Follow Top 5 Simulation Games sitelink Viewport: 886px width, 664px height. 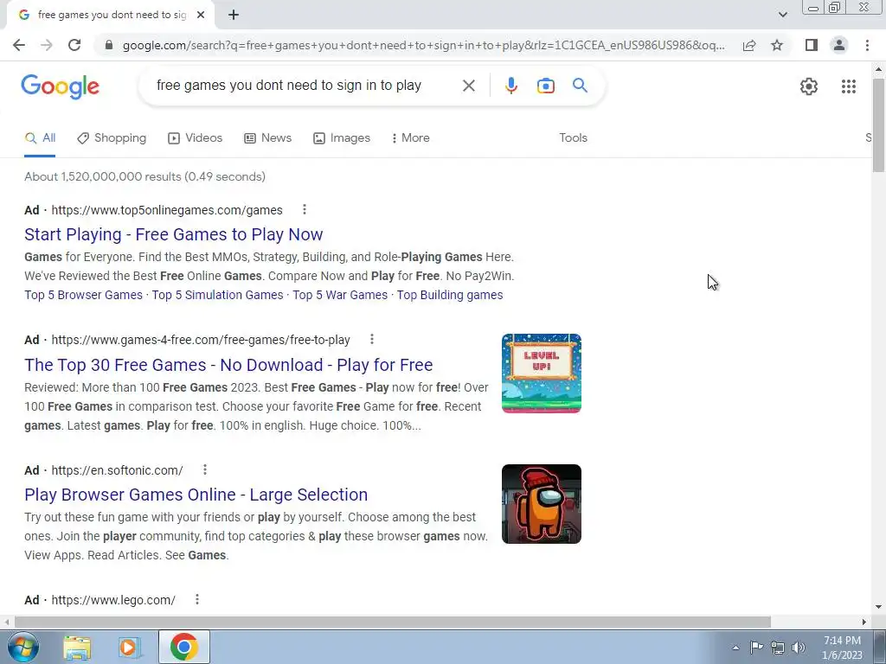(x=217, y=296)
